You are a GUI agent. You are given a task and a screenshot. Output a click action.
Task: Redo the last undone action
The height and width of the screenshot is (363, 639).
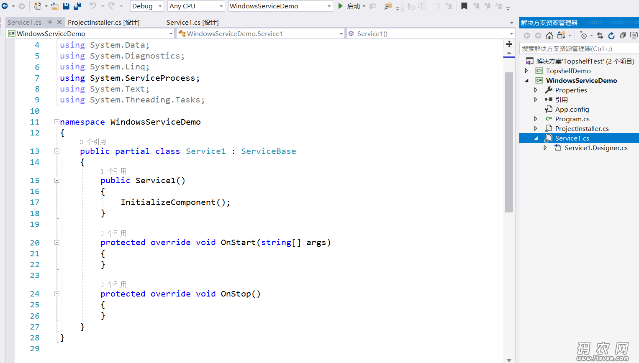[111, 6]
